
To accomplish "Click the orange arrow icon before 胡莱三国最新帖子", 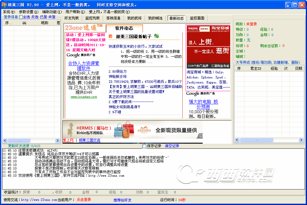I will coord(111,36).
